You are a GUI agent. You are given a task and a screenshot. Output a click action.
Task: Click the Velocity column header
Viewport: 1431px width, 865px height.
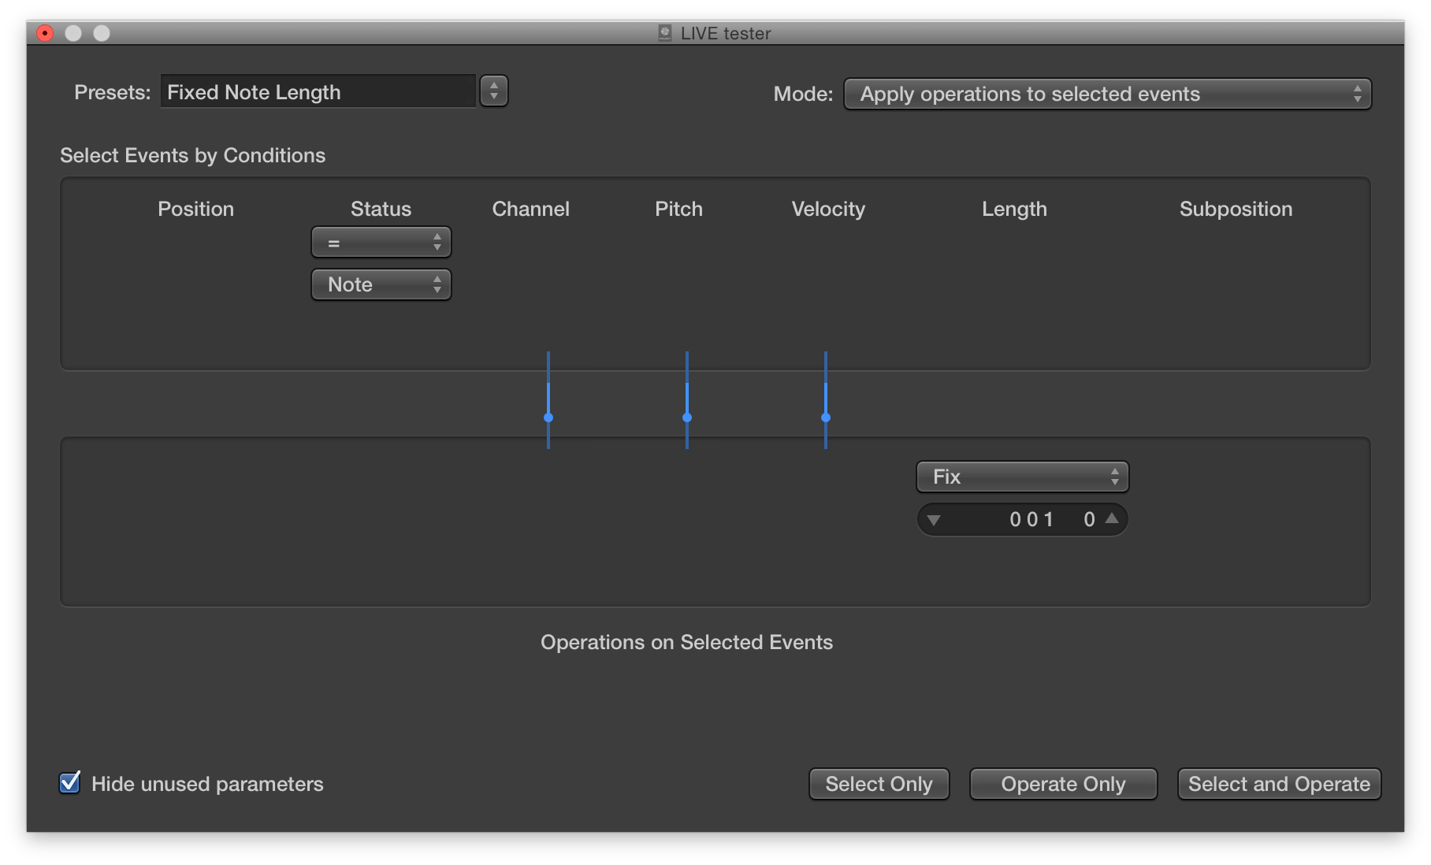[827, 209]
